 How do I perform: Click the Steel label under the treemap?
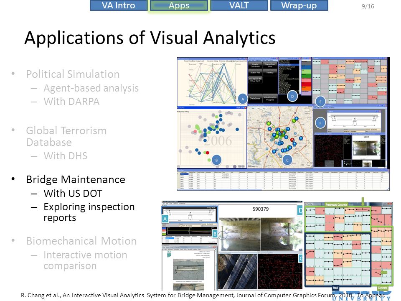tap(335, 288)
